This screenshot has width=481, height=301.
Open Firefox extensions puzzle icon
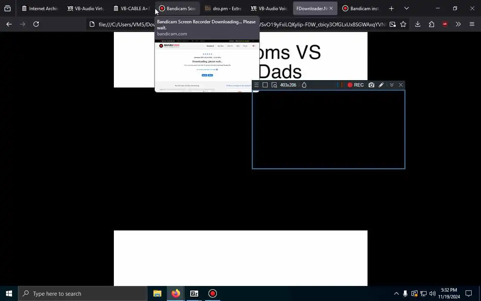[x=431, y=24]
